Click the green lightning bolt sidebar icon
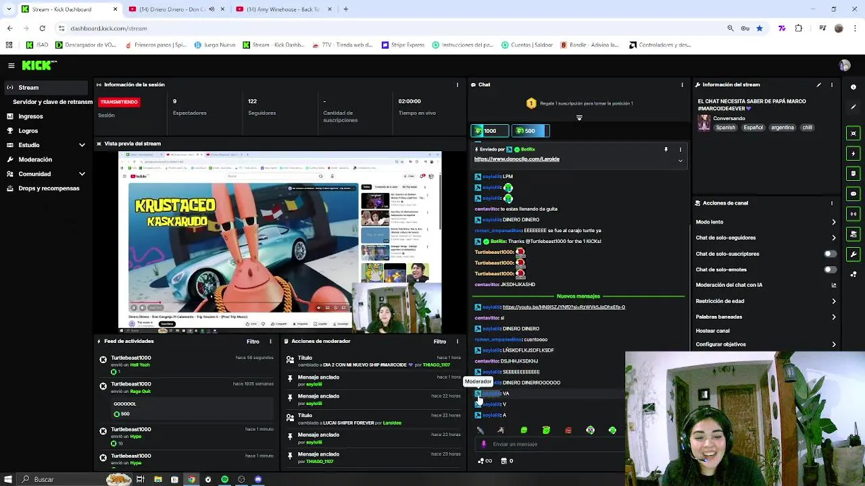865x486 pixels. click(854, 153)
